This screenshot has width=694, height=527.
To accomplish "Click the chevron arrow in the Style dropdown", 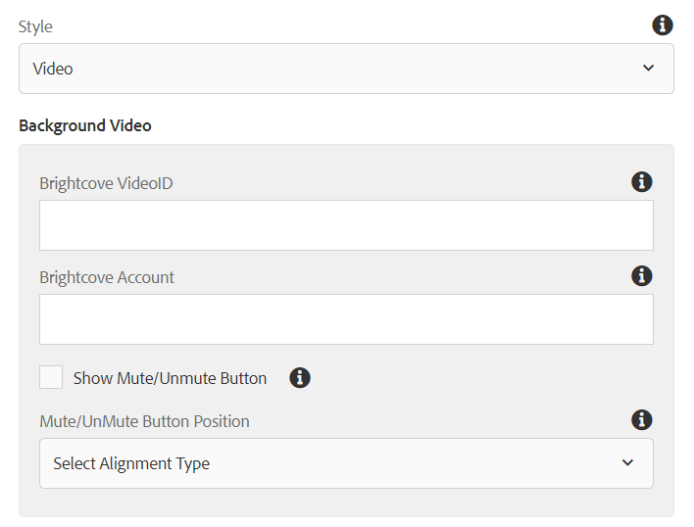I will (x=648, y=69).
